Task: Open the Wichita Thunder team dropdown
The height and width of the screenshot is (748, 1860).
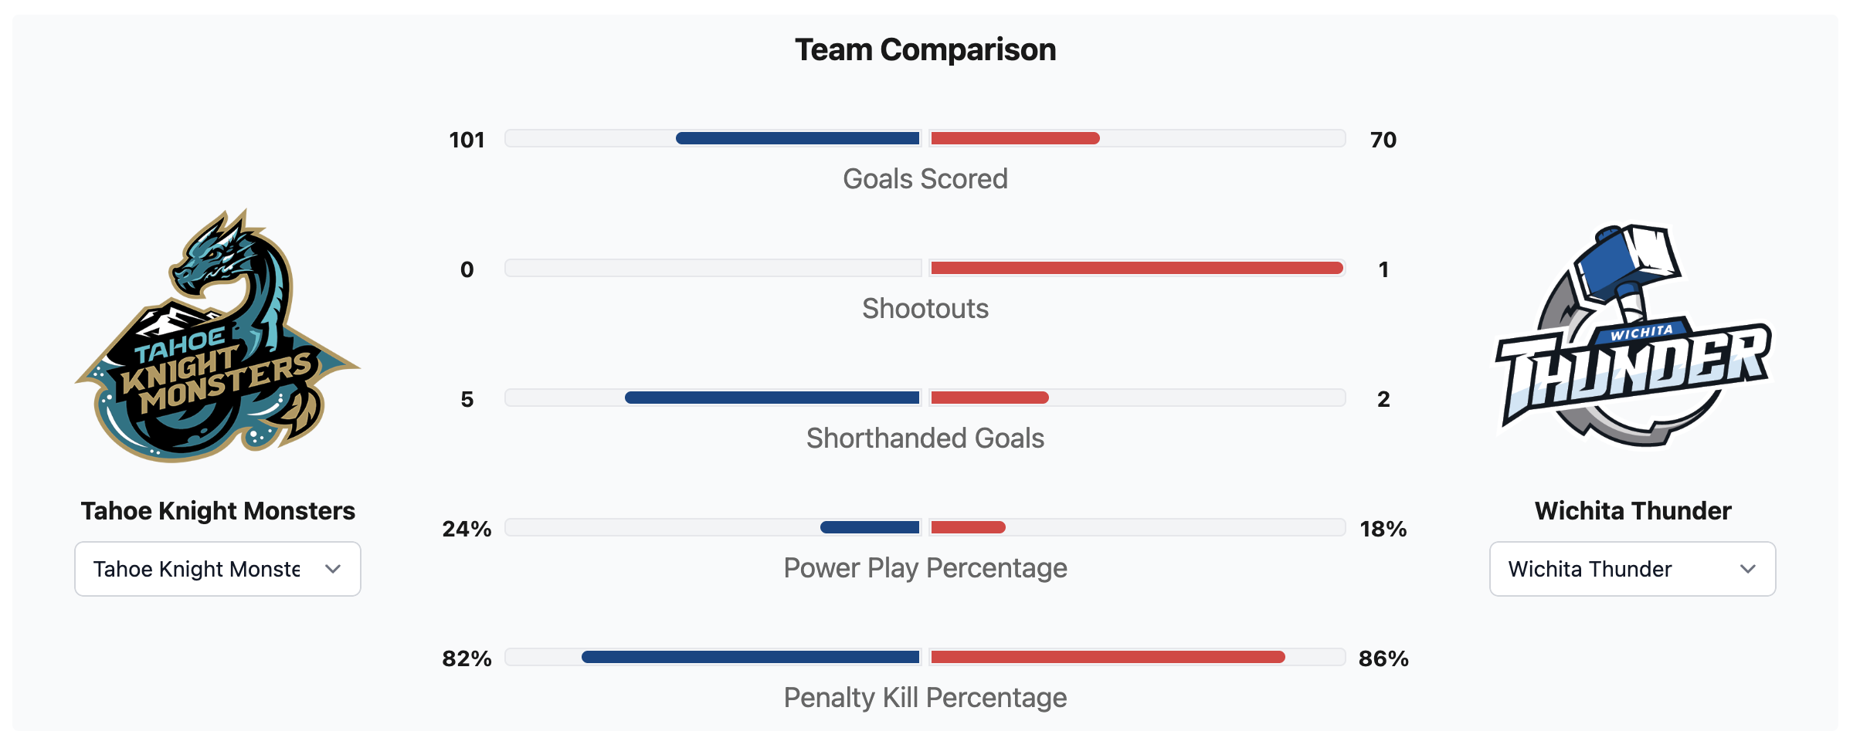Action: pos(1632,569)
